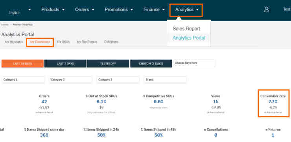Select the Last 30 Days button

click(x=23, y=63)
